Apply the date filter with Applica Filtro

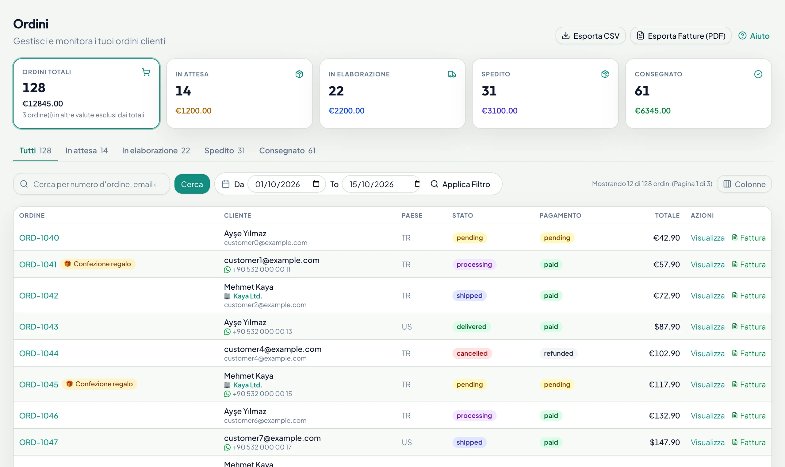(460, 184)
